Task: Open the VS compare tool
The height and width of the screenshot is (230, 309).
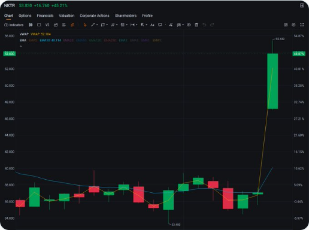Action: pos(47,25)
